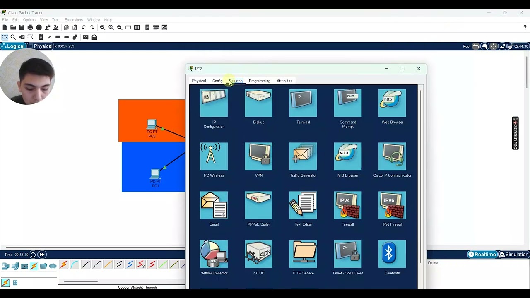This screenshot has height=298, width=530.
Task: Open the Netflow Collector
Action: (214, 254)
